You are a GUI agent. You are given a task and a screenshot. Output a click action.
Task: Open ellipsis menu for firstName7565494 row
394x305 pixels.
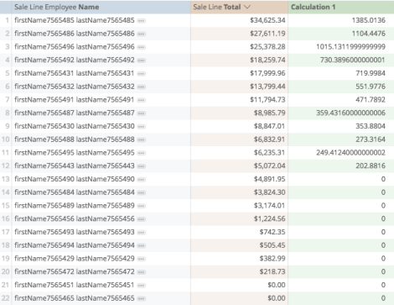click(x=142, y=245)
